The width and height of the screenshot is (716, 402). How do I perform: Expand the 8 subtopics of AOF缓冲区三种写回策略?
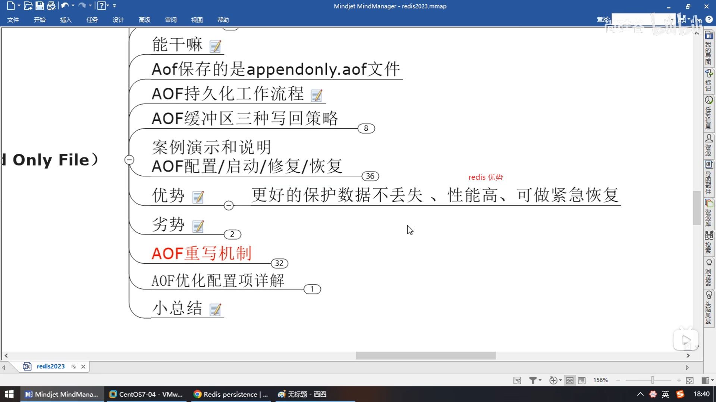366,128
